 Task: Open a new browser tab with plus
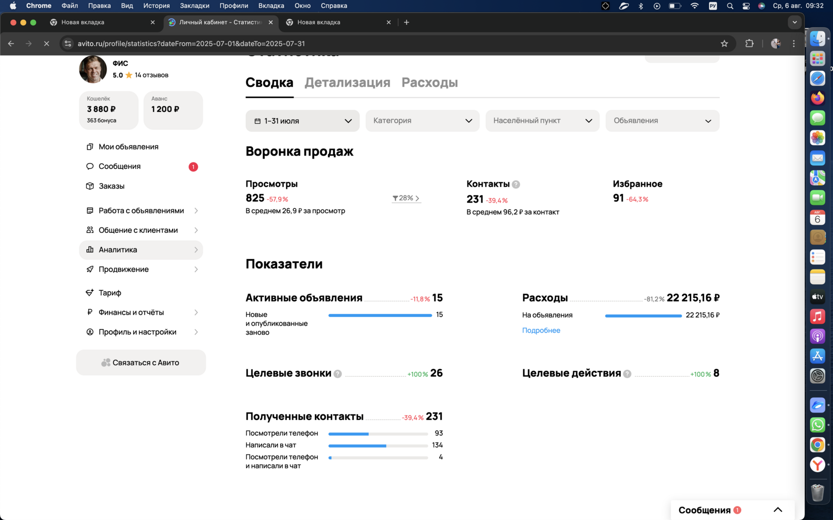click(407, 22)
